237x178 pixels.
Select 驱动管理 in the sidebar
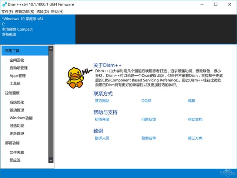(x=17, y=110)
